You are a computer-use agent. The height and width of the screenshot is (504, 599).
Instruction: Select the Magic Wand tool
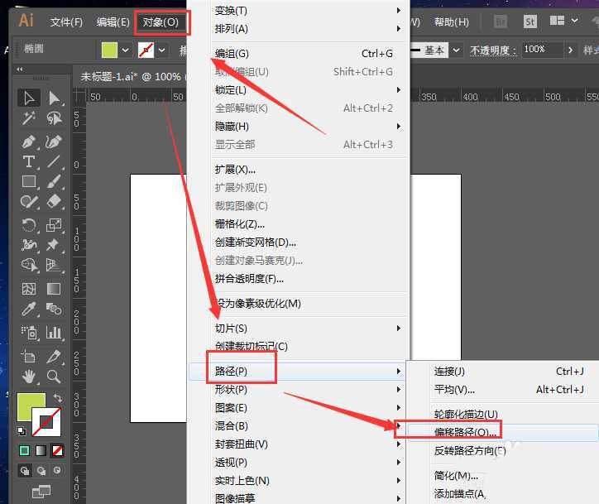29,119
